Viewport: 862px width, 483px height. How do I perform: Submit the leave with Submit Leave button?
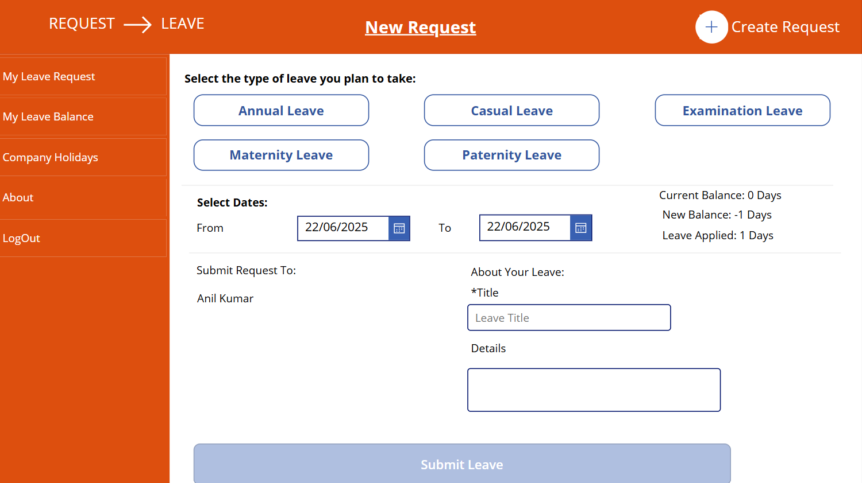[462, 464]
